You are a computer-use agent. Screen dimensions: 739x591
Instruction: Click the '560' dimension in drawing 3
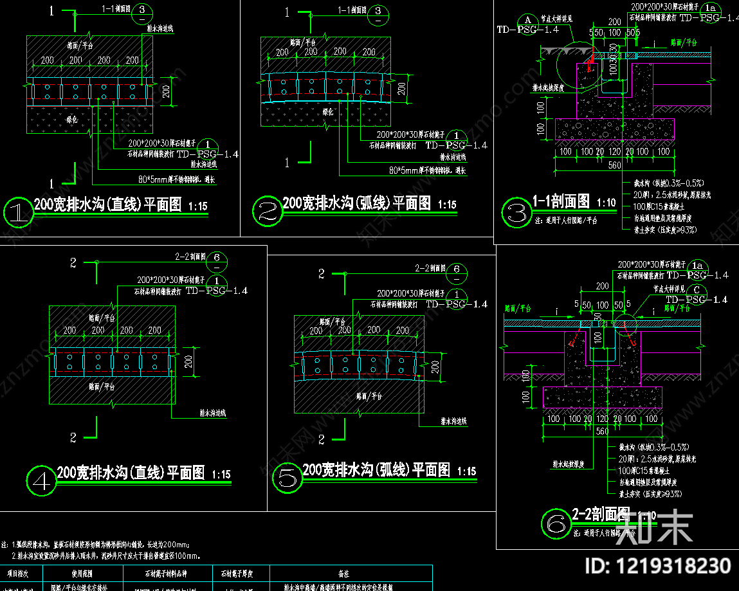point(615,165)
